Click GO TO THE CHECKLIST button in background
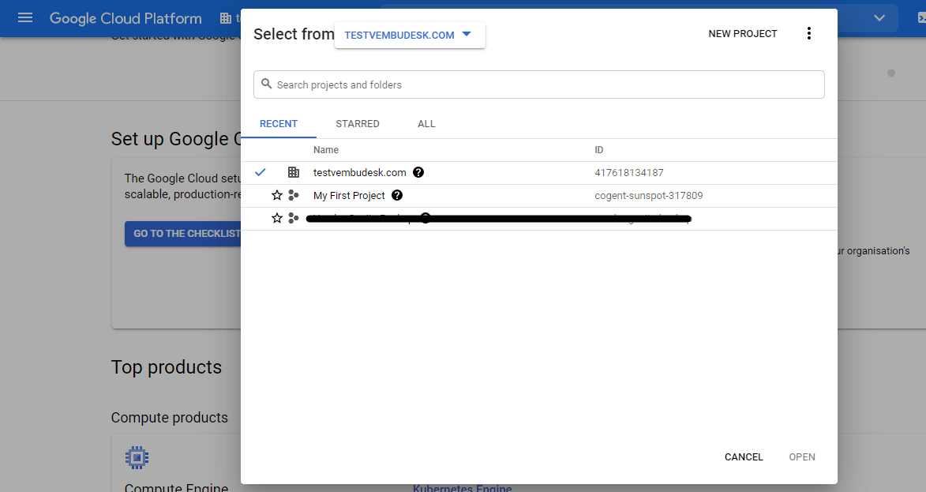Image resolution: width=926 pixels, height=492 pixels. click(x=183, y=233)
